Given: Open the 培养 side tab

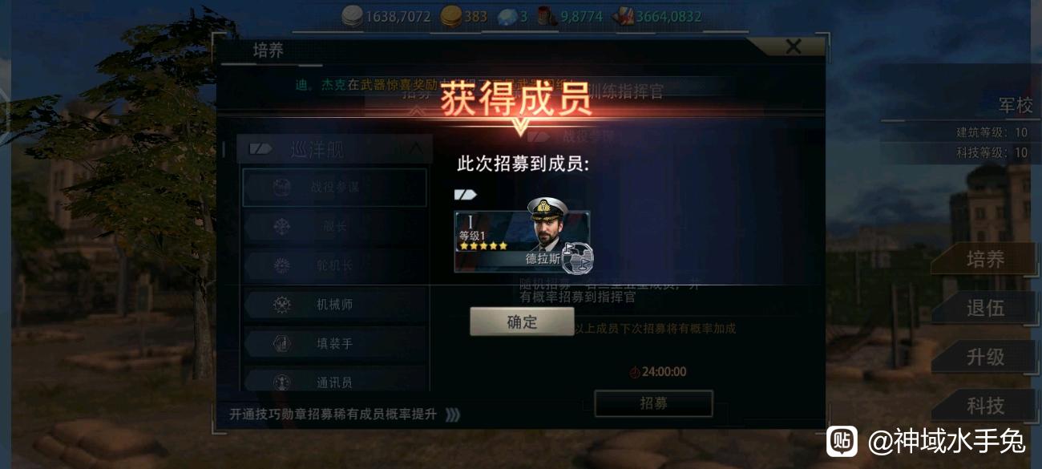Looking at the screenshot, I should (986, 259).
